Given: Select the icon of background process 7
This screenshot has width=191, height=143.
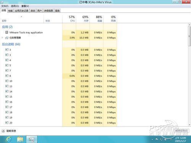Looking at the screenshot, I should 7,71.
